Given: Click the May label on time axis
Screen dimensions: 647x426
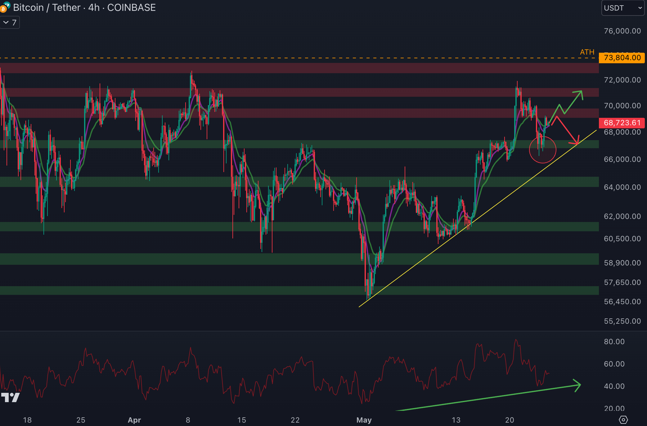Looking at the screenshot, I should pyautogui.click(x=364, y=420).
